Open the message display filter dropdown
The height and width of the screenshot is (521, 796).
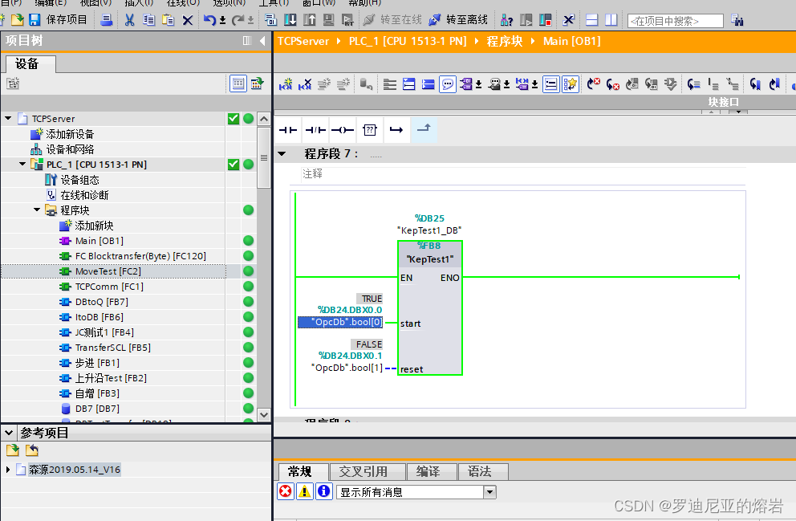coord(489,492)
